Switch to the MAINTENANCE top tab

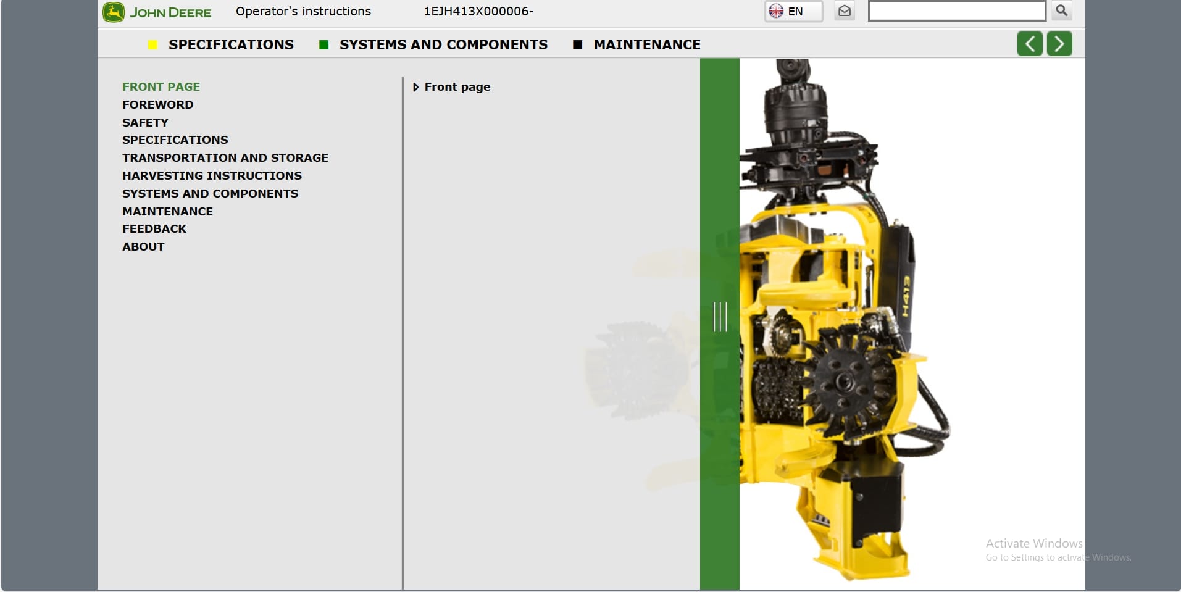pyautogui.click(x=646, y=45)
